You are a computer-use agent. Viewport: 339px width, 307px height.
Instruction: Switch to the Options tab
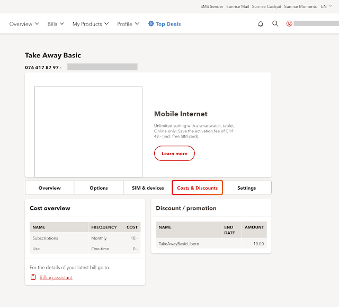(x=99, y=188)
